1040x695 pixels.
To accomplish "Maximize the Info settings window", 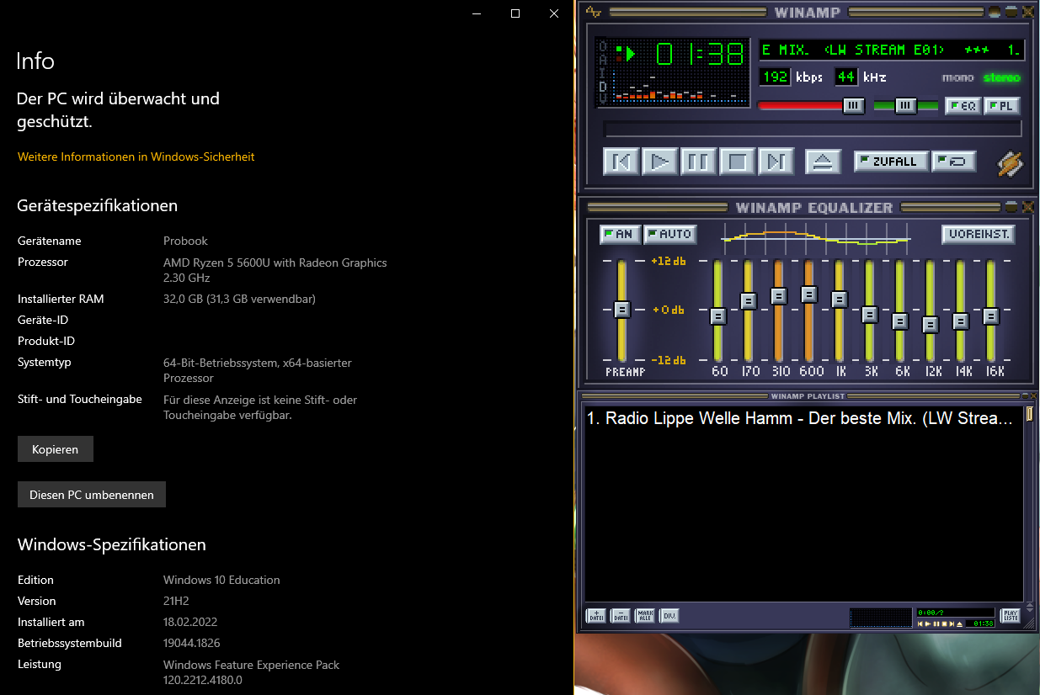I will click(x=515, y=13).
